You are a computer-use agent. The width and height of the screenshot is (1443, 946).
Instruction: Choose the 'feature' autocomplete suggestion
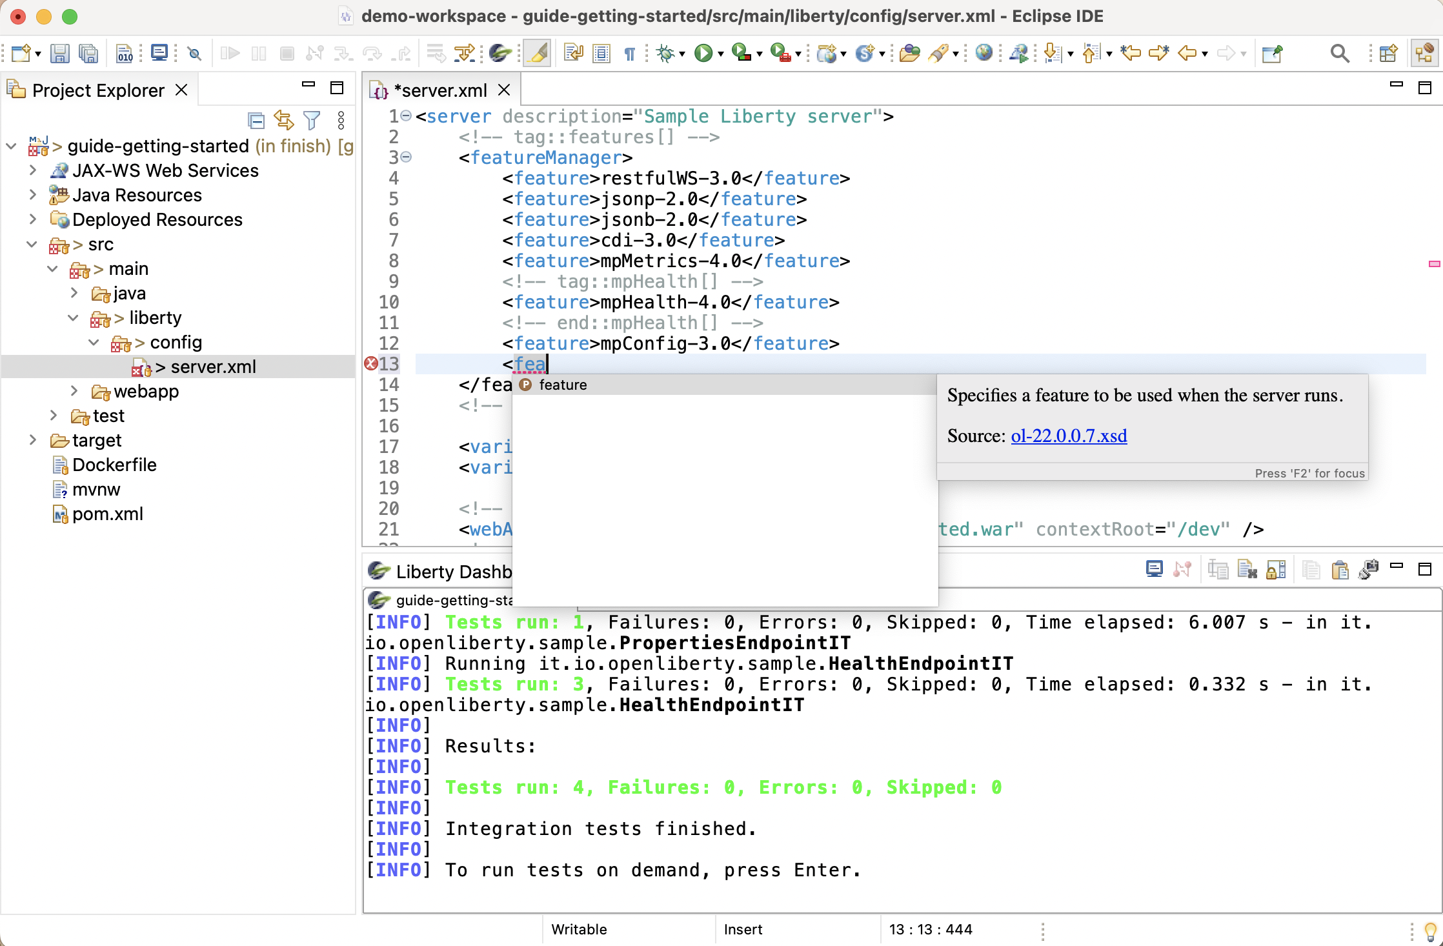(724, 385)
